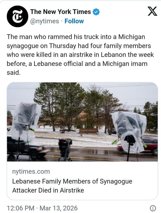Open the tweet info icon
This screenshot has width=161, height=213.
click(x=153, y=208)
